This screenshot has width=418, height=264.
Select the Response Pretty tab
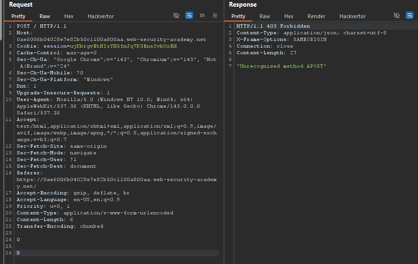pyautogui.click(x=239, y=16)
